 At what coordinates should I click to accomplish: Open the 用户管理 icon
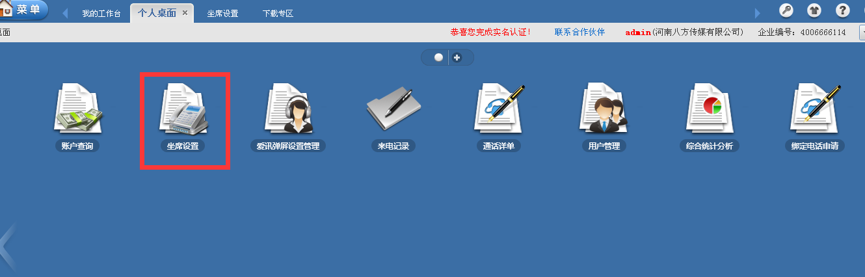pos(604,109)
